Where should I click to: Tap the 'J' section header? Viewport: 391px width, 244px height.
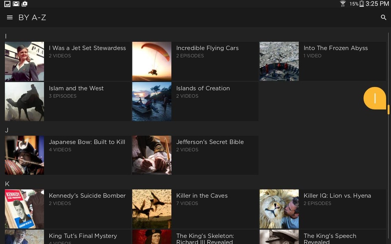tap(7, 130)
